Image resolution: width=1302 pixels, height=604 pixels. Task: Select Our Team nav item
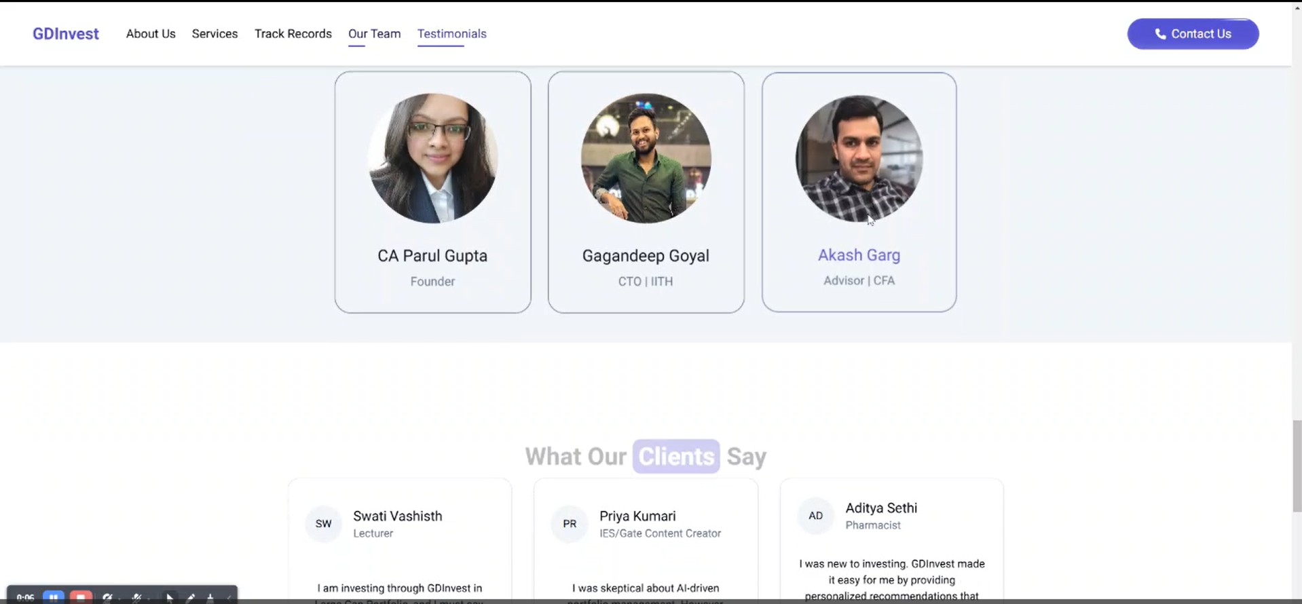pyautogui.click(x=374, y=34)
